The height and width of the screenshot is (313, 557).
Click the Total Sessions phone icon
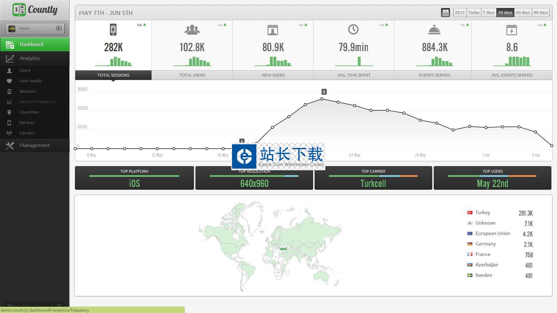pyautogui.click(x=113, y=30)
